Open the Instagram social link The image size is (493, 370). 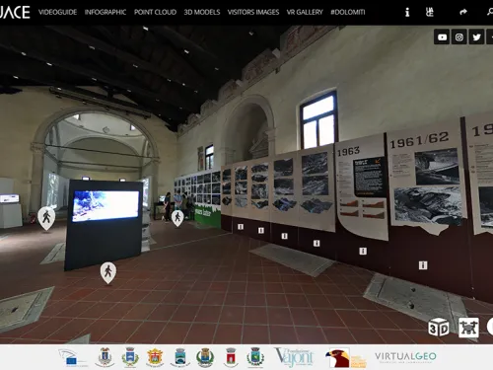(x=459, y=37)
